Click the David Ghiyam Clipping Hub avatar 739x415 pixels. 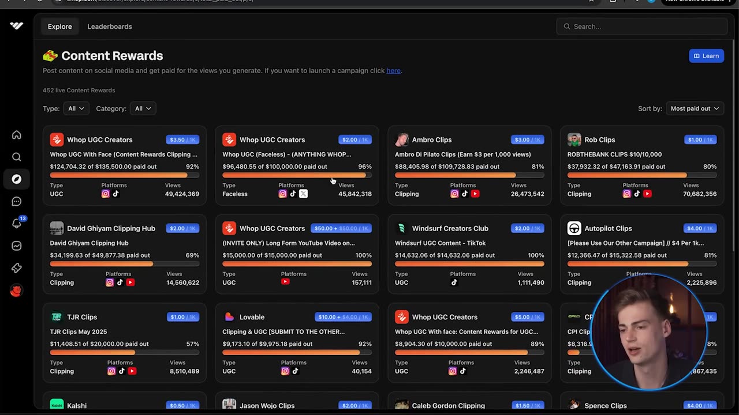[x=57, y=228]
